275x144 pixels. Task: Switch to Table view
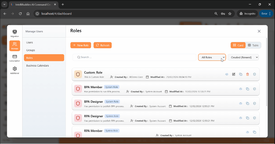253,45
